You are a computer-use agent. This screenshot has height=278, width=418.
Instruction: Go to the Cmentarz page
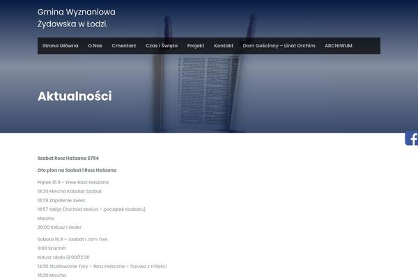pos(124,46)
